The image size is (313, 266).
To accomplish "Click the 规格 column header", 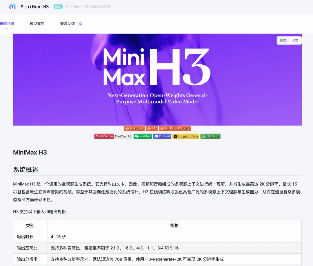I will [174, 225].
